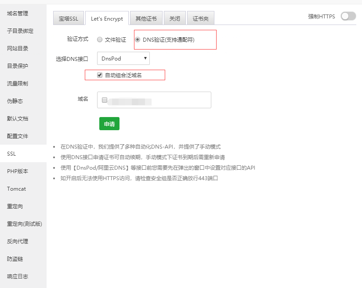The image size is (362, 288).
Task: Click the 关闭 tab
Action: pyautogui.click(x=174, y=19)
